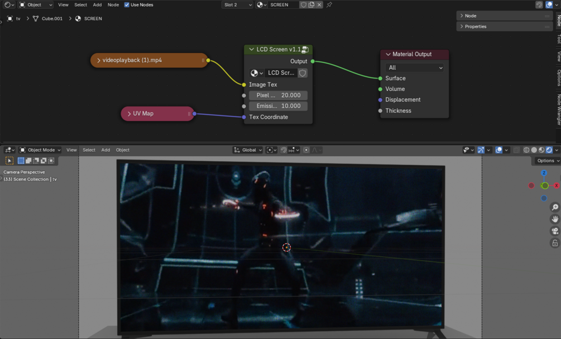Choose the subtract selection mode icon
This screenshot has height=339, width=561.
coord(36,161)
